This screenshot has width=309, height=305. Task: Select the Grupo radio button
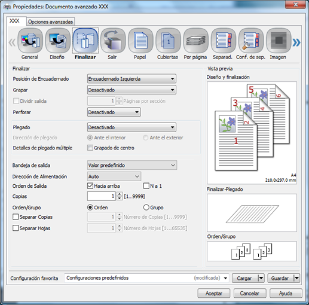point(146,208)
